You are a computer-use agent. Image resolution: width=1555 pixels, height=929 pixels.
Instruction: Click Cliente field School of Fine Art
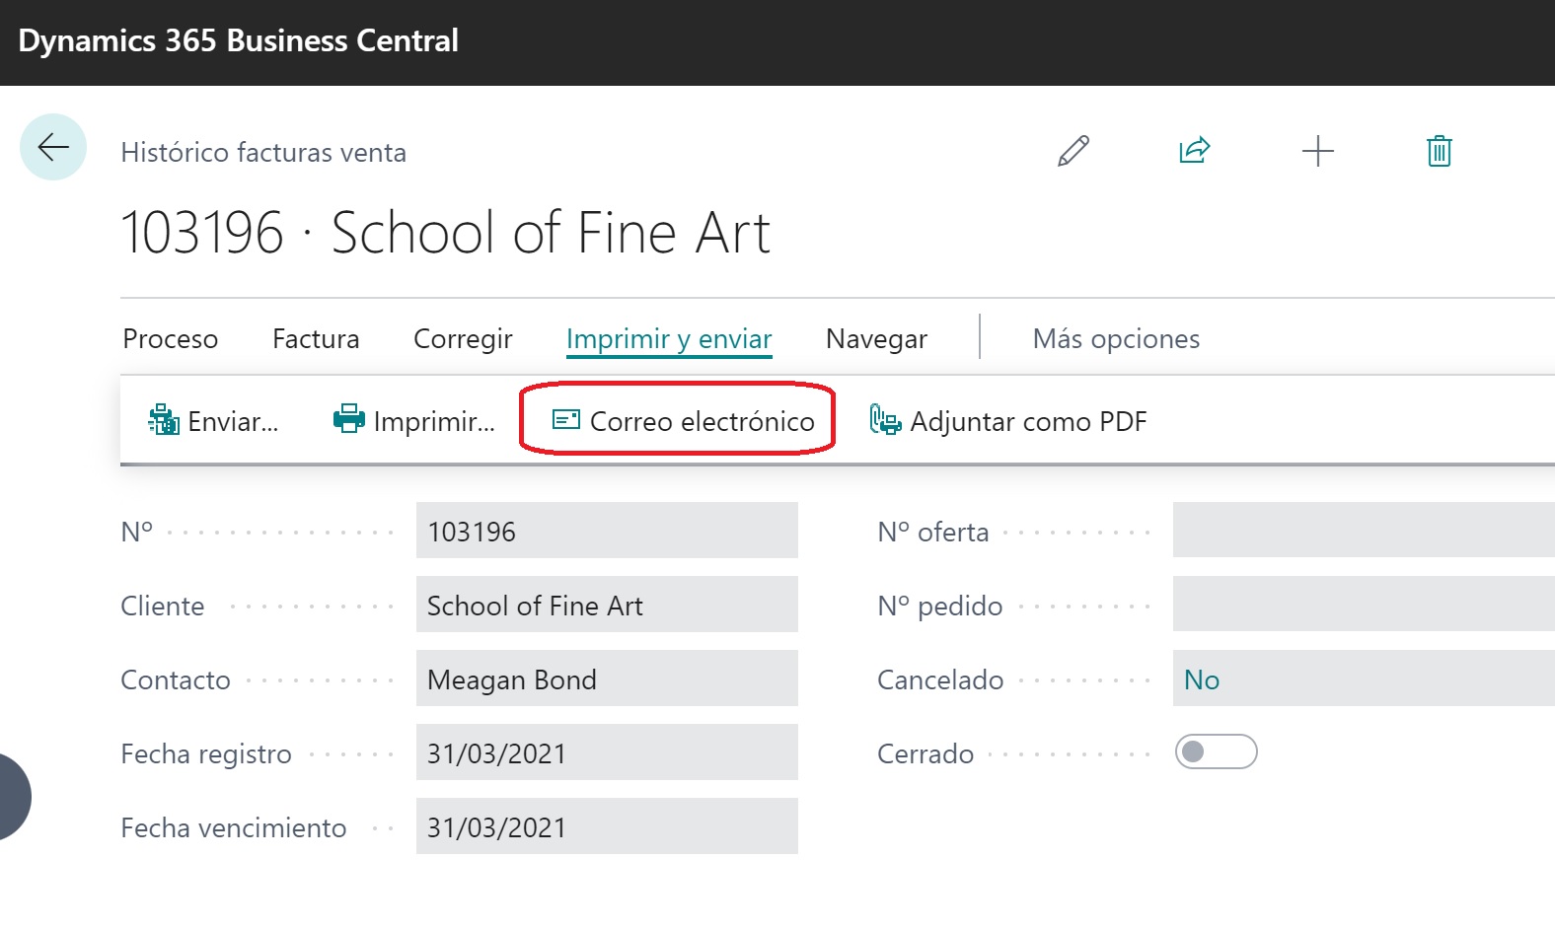[x=607, y=605]
